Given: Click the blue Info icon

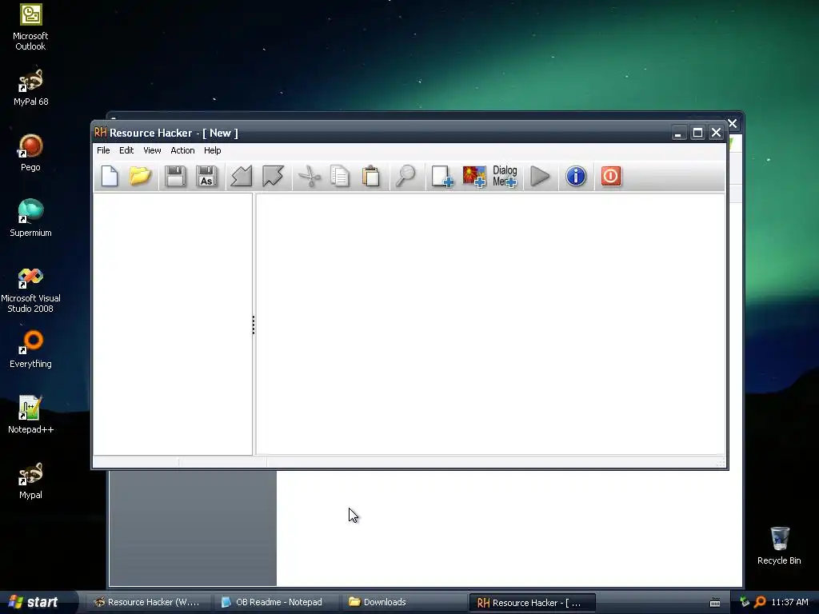Looking at the screenshot, I should (576, 176).
